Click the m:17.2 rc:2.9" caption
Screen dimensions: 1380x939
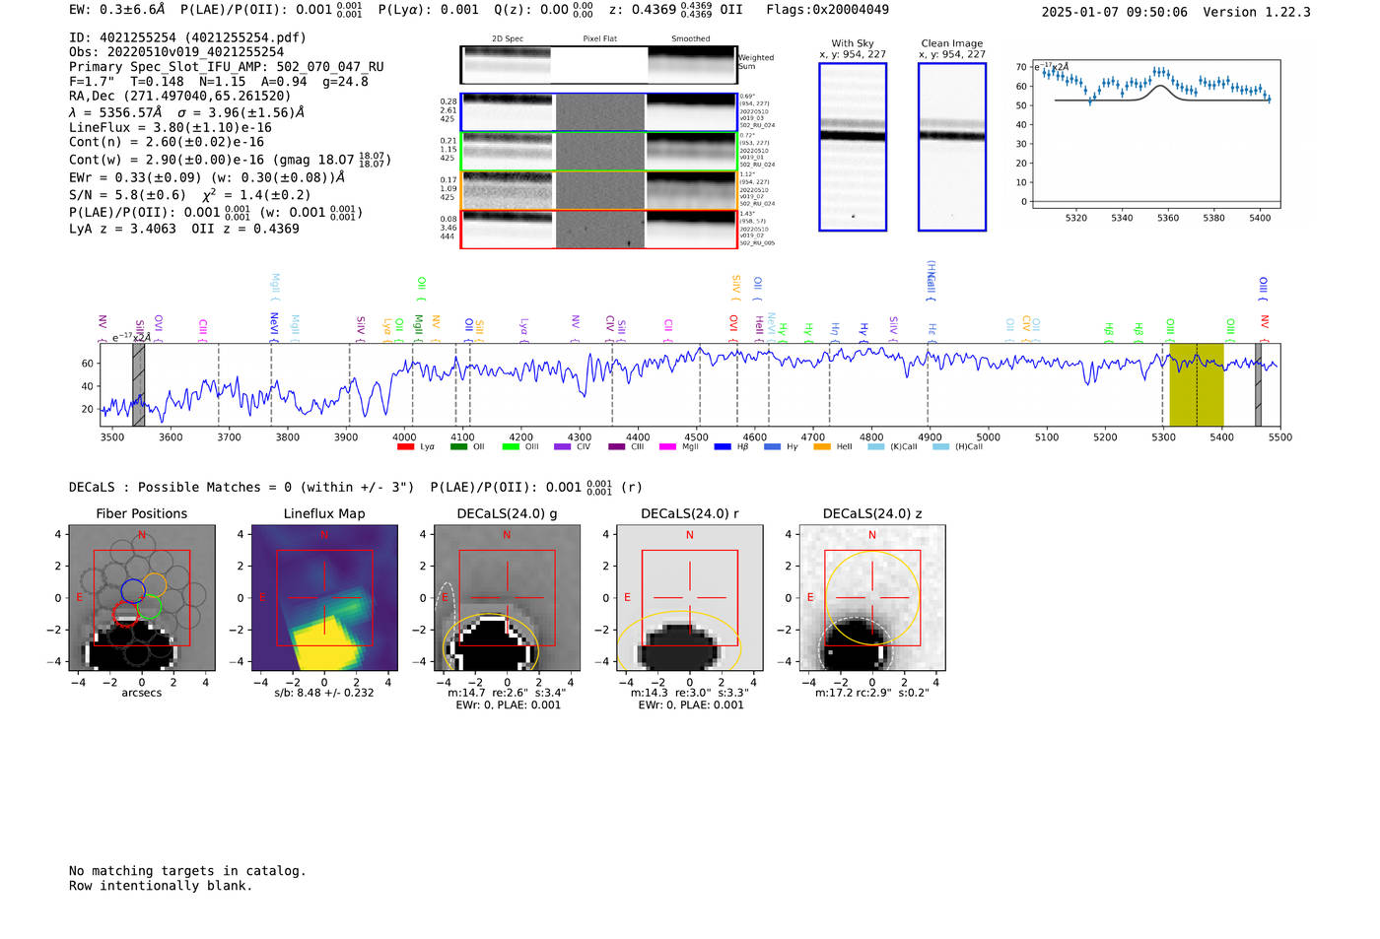(872, 693)
